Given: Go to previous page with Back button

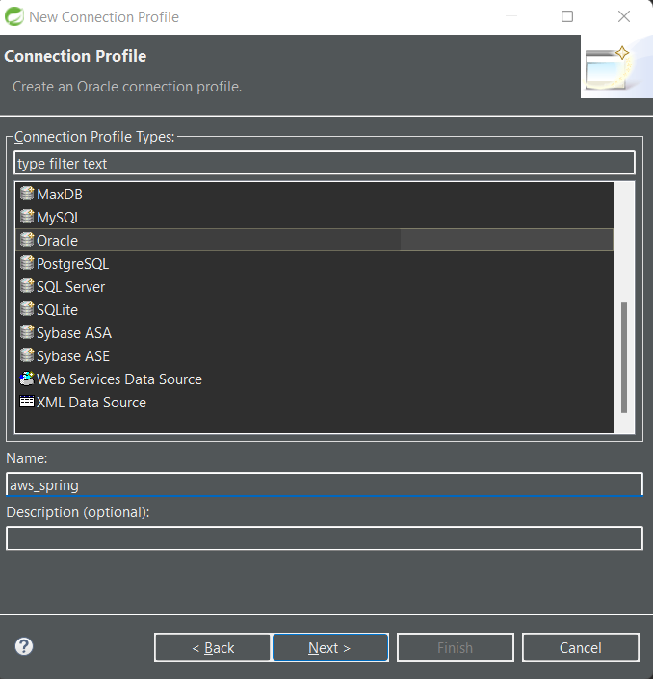Looking at the screenshot, I should point(213,647).
